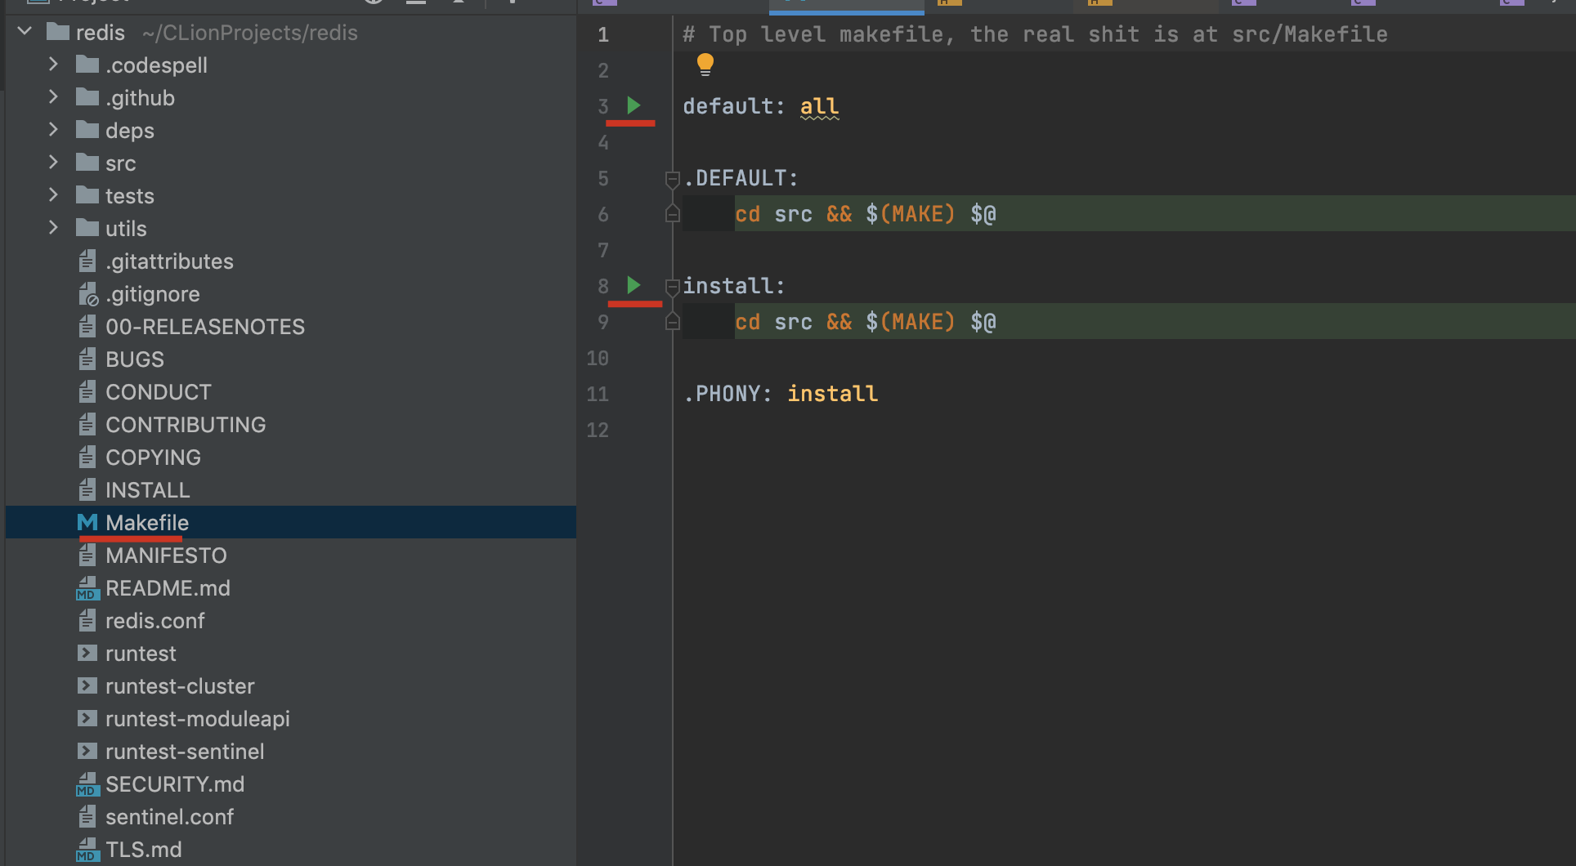Open the CONTRIBUTING file
This screenshot has height=866, width=1576.
[186, 425]
